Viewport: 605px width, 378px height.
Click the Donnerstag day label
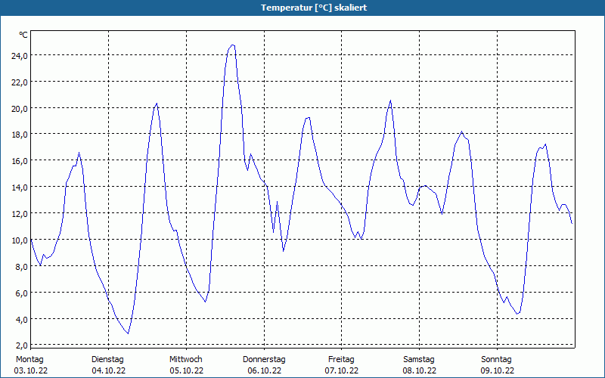tap(264, 360)
